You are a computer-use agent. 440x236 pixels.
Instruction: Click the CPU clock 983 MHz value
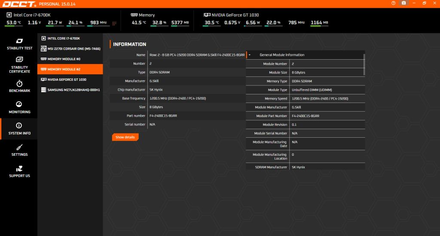pyautogui.click(x=98, y=23)
